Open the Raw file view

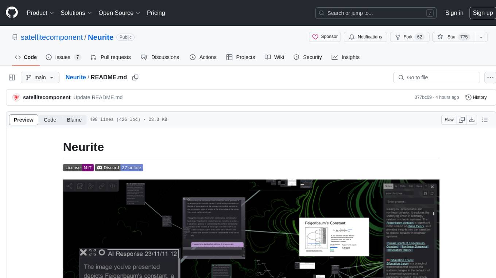point(449,120)
